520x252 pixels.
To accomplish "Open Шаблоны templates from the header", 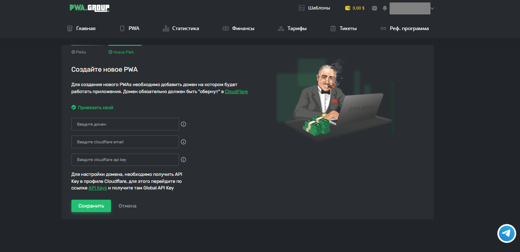I will (x=314, y=8).
